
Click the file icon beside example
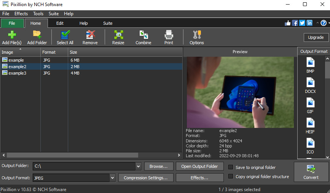coord(5,60)
